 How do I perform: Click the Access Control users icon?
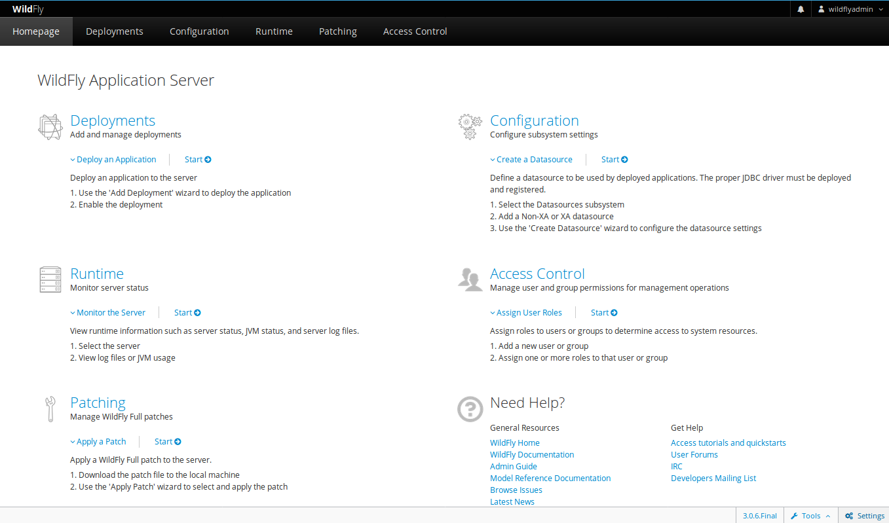pos(470,279)
